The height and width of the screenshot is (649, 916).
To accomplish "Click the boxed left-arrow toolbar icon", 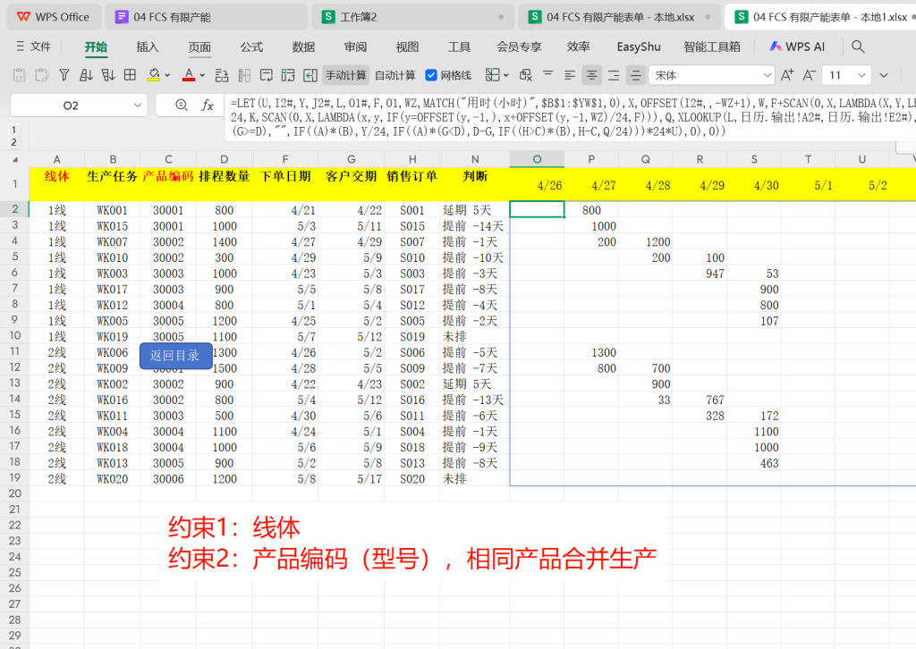I will tap(310, 75).
